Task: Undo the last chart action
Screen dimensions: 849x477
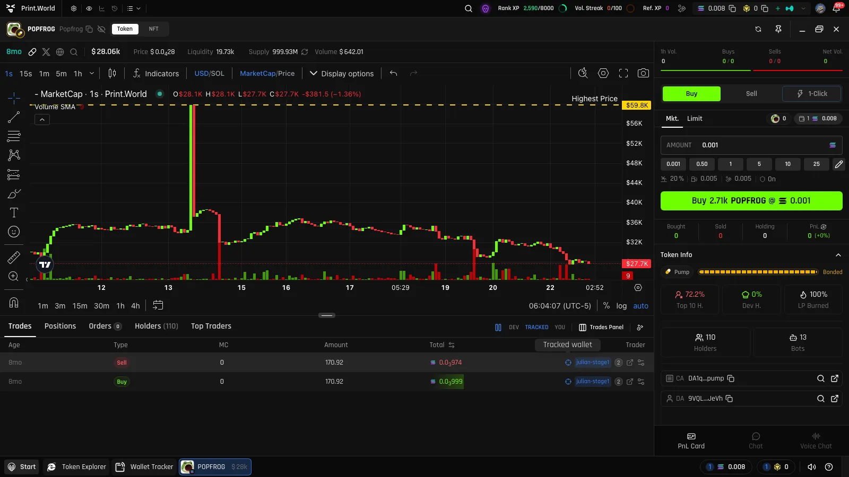Action: click(393, 73)
